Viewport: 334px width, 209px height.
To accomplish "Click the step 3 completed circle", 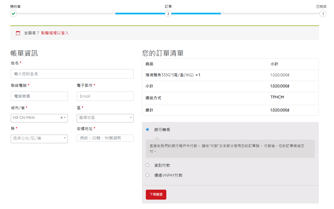I will (323, 14).
